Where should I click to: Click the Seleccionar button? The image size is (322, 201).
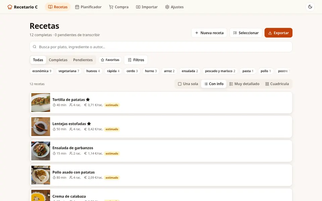tap(246, 33)
